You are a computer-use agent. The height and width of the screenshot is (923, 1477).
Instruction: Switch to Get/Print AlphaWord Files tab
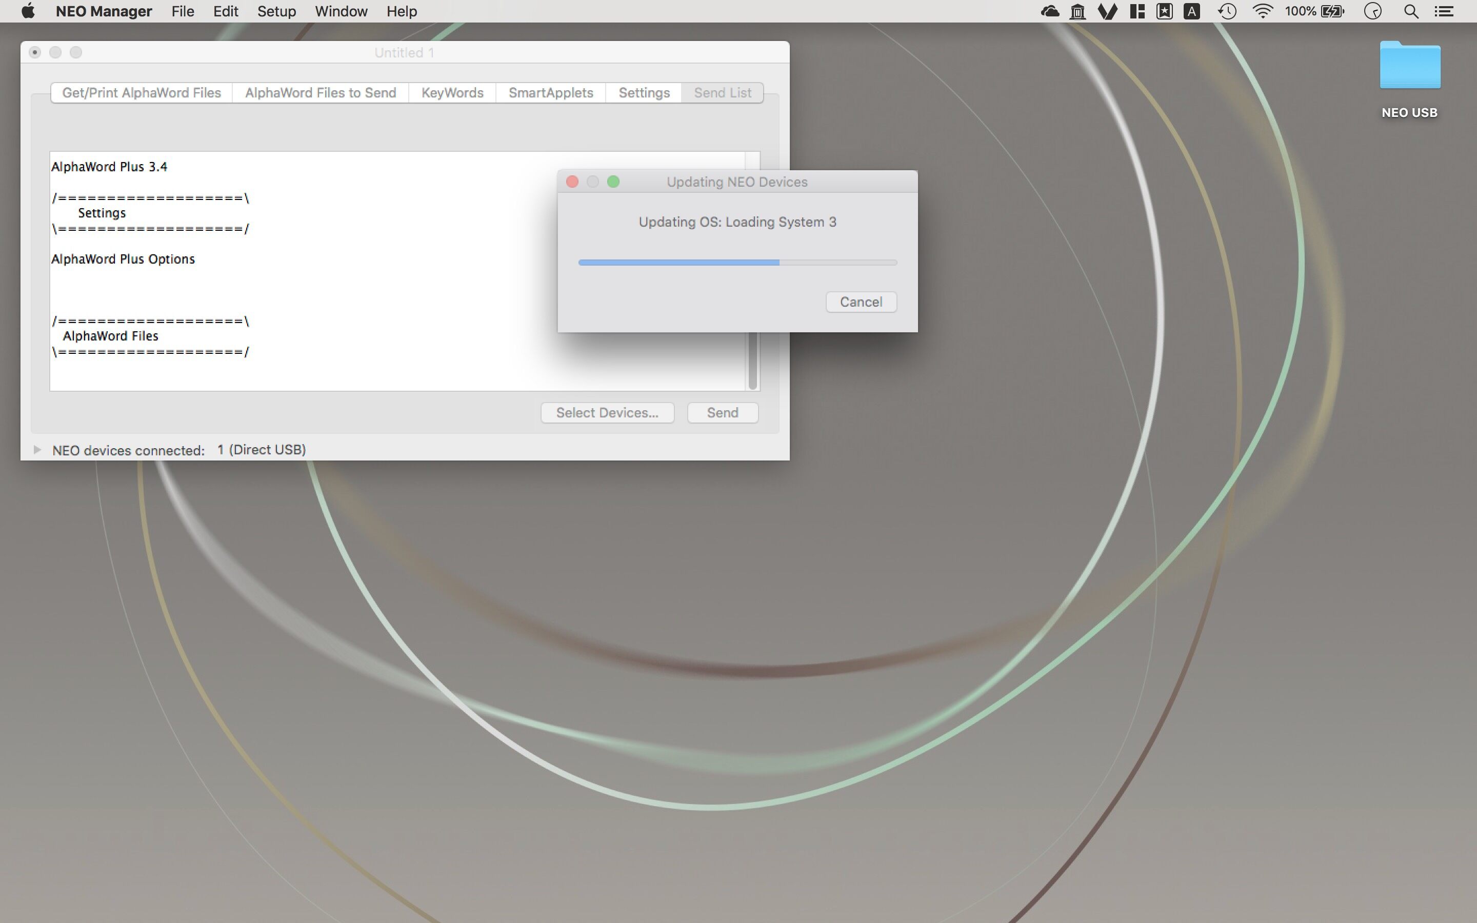[142, 93]
